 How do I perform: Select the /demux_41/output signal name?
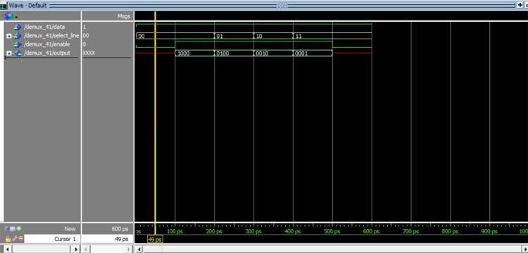pos(46,53)
